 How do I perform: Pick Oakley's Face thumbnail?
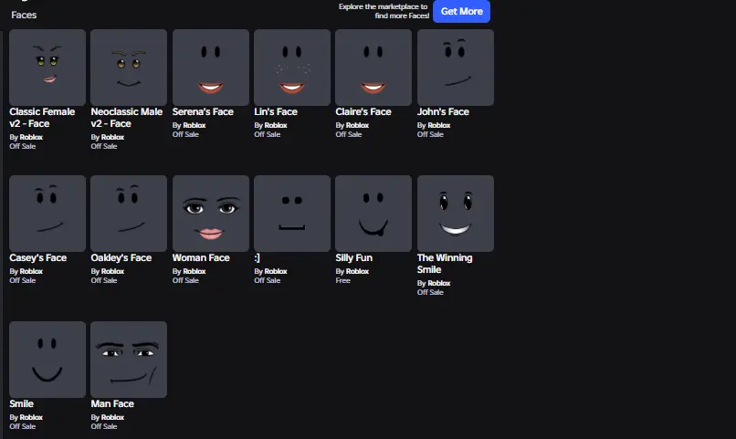coord(129,214)
